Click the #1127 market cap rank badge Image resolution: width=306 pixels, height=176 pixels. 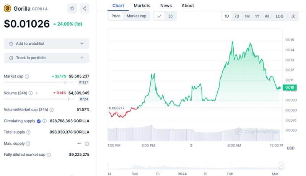[x=83, y=82]
